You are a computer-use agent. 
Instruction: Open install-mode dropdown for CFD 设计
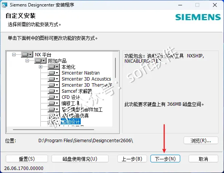click(54, 97)
